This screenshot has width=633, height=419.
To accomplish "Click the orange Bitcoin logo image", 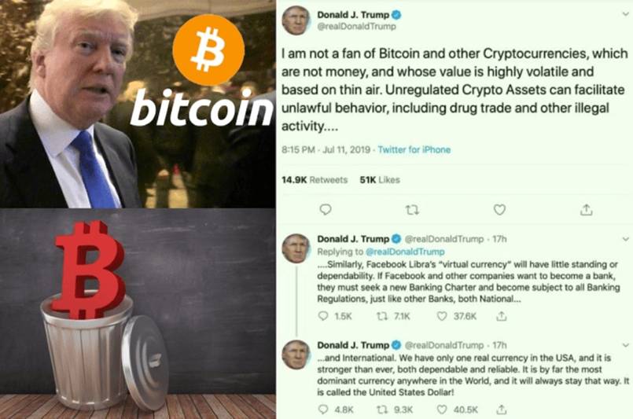I will coord(208,50).
